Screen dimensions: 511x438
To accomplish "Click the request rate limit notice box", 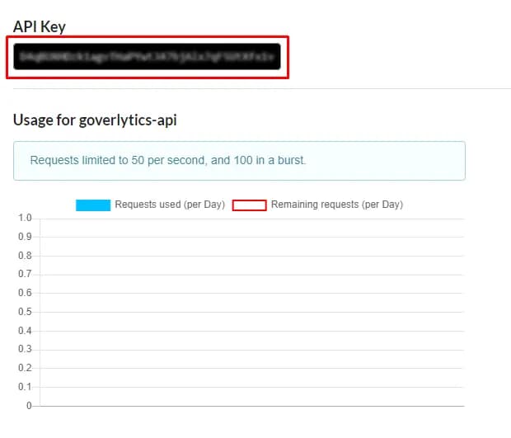I will coord(239,160).
